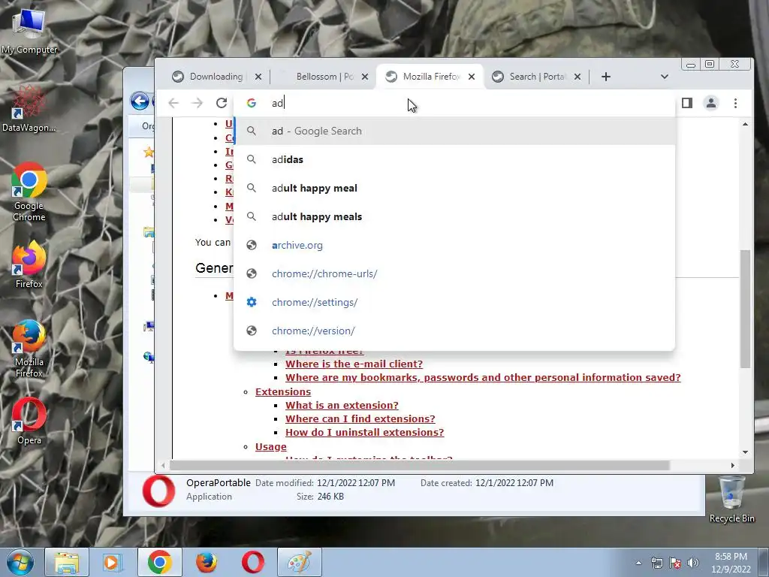This screenshot has width=769, height=577.
Task: Launch Opera desktop shortcut
Action: pos(29,421)
